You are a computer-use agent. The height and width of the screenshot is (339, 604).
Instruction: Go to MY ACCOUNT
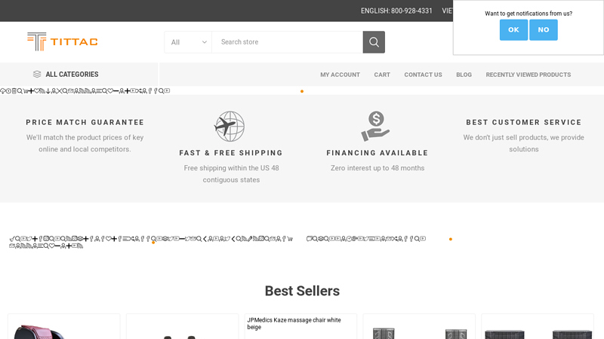341,75
